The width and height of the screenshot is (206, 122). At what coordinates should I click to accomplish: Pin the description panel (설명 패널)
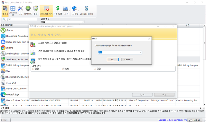201,108
